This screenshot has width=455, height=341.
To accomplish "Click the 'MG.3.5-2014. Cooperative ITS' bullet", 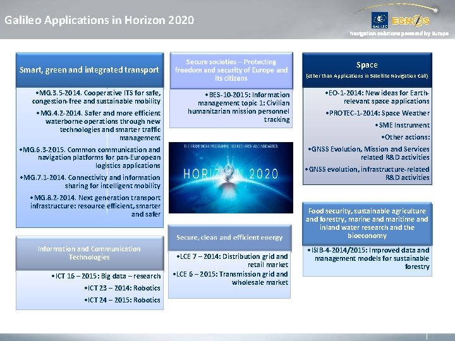I will [x=96, y=97].
